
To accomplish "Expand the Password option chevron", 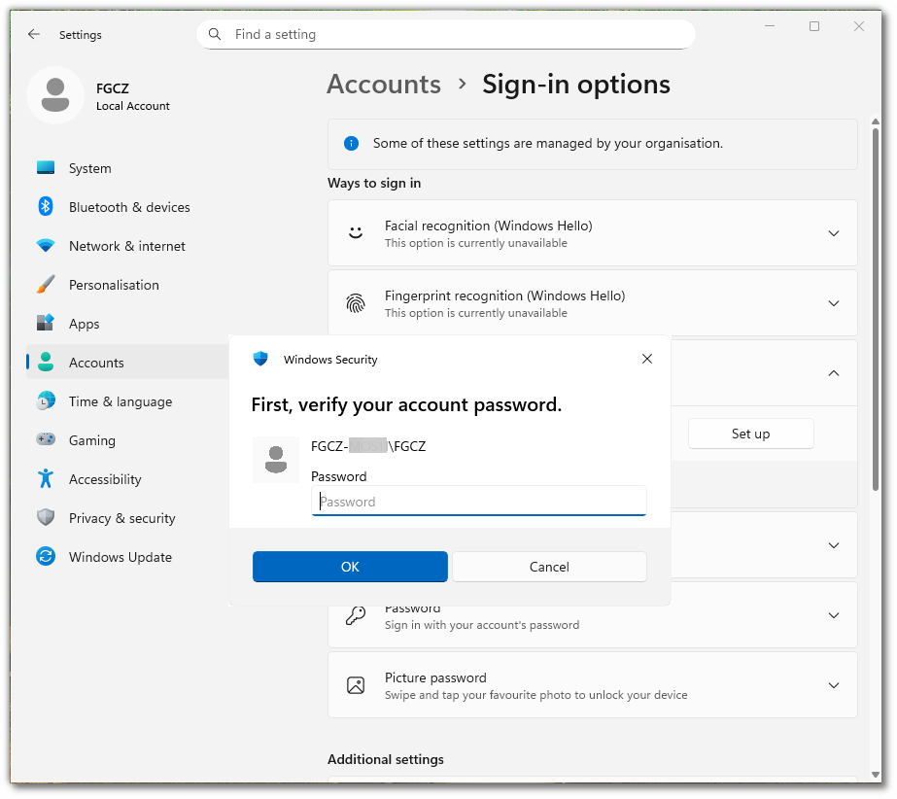I will coord(834,615).
